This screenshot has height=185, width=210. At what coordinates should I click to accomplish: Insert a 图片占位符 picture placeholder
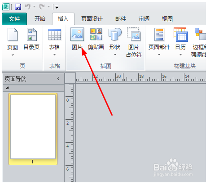click(x=134, y=42)
